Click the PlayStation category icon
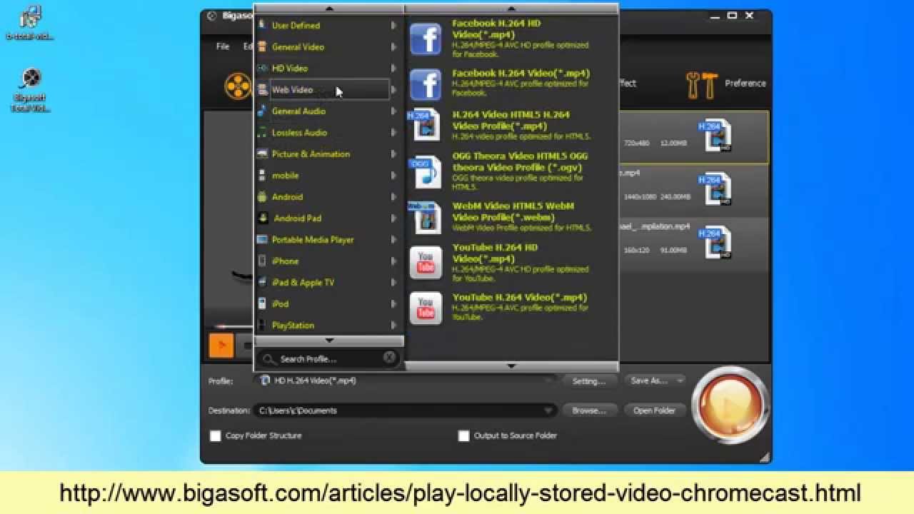The image size is (914, 514). (x=262, y=326)
